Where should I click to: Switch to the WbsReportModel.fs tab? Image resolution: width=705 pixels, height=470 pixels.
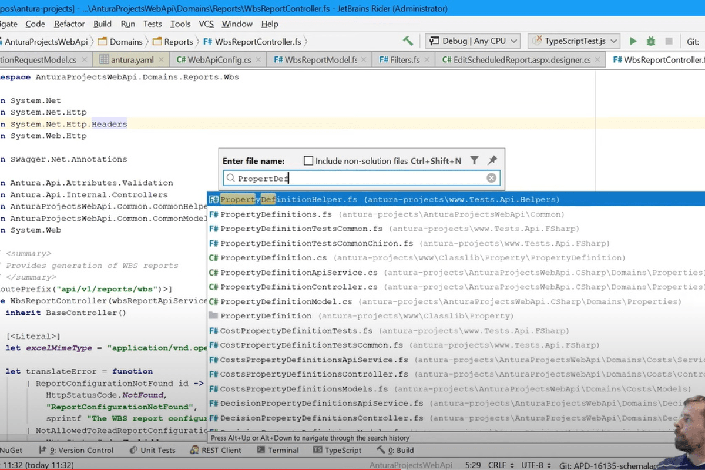pos(320,60)
